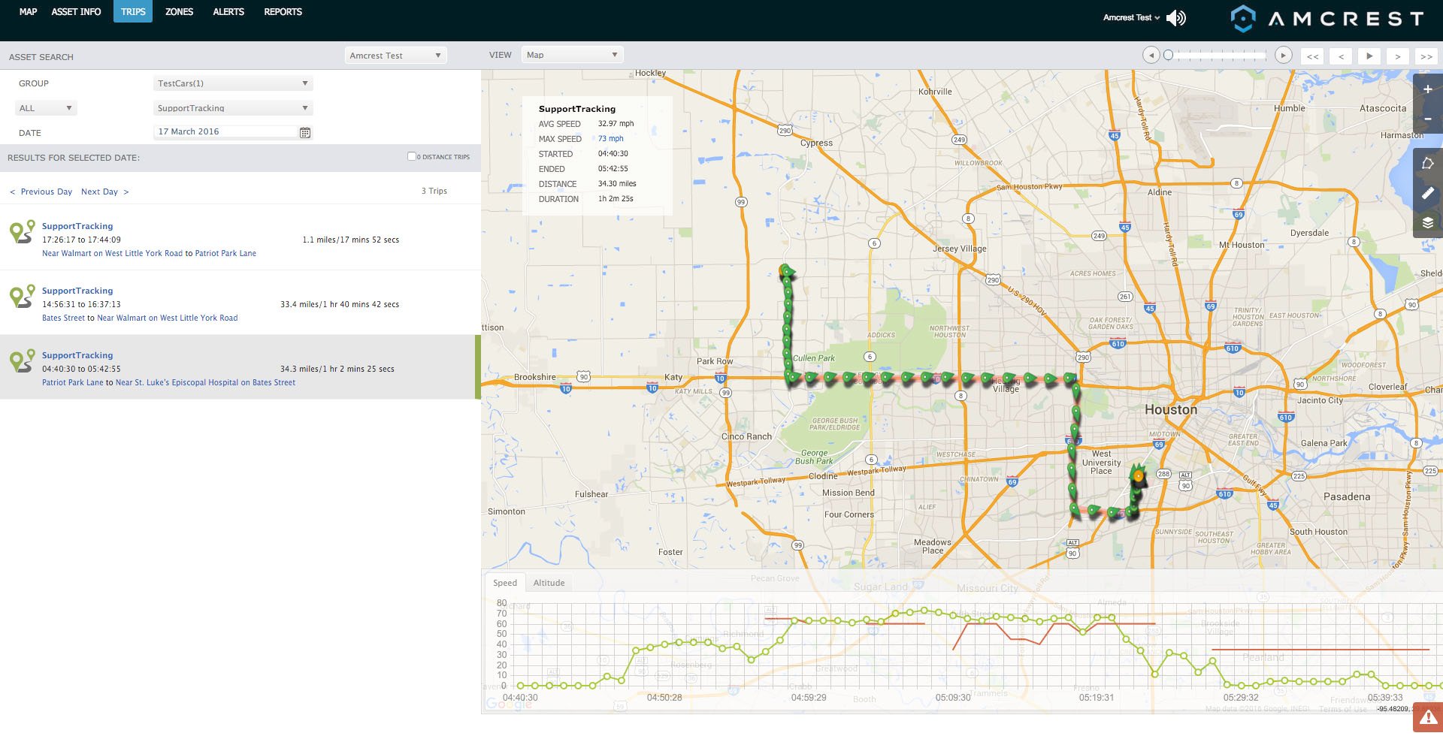Viewport: 1443px width, 739px height.
Task: Step back one point with < button
Action: (1341, 56)
